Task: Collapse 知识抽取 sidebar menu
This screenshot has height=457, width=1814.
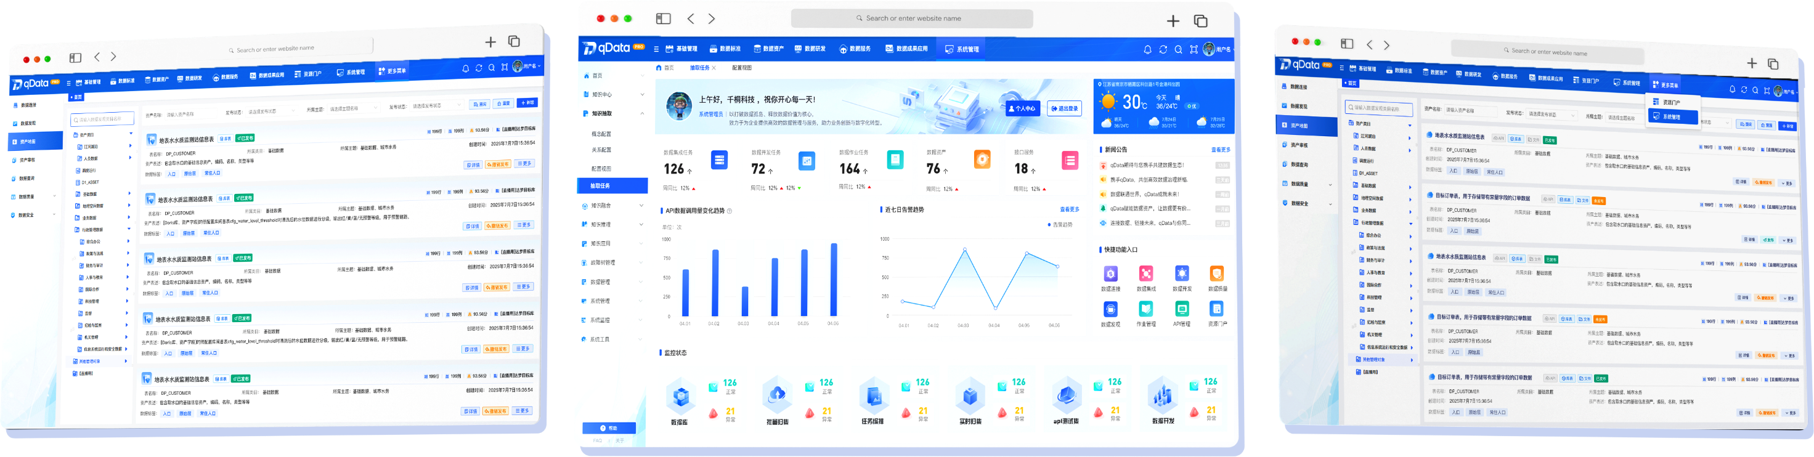Action: (x=612, y=113)
